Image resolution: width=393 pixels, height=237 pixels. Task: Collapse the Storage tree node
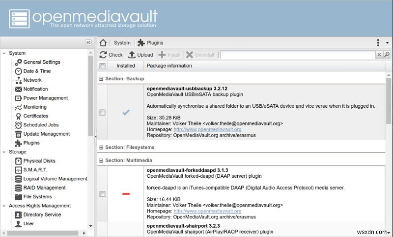(4, 152)
